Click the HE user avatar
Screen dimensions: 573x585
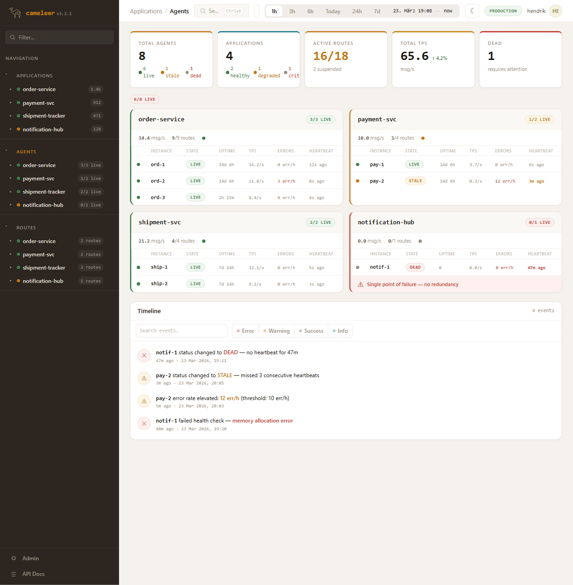click(556, 11)
